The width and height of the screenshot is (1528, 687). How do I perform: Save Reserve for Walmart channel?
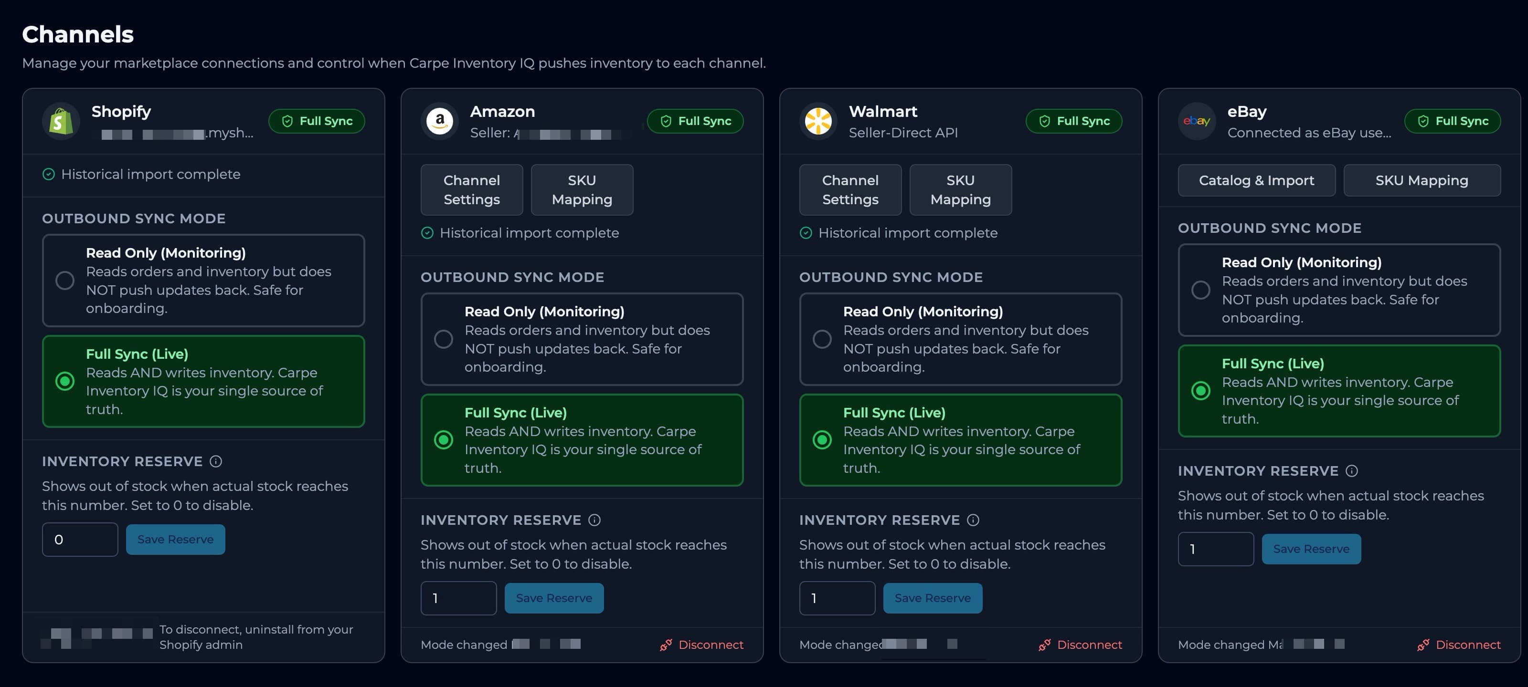[932, 598]
